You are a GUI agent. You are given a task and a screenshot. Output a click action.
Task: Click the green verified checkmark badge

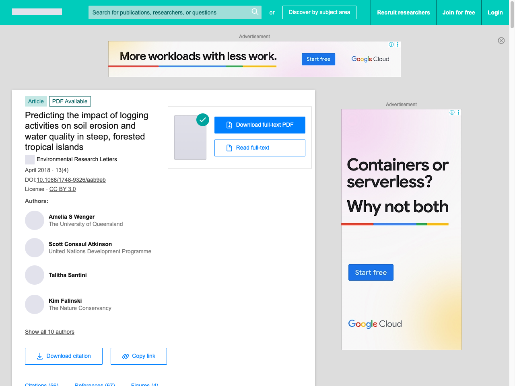coord(203,120)
